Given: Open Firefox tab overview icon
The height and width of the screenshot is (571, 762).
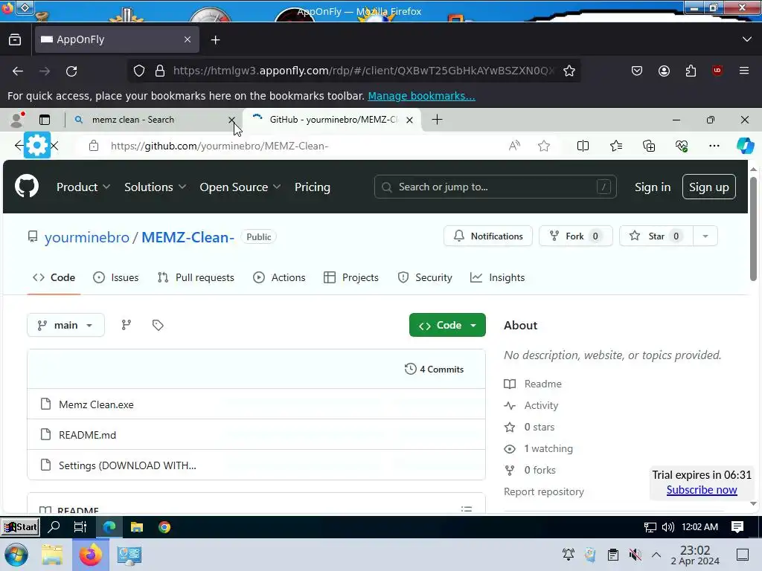Looking at the screenshot, I should point(15,39).
